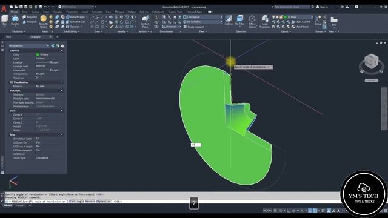The image size is (388, 218).
Task: Switch to the Start file tab
Action: (x=8, y=37)
